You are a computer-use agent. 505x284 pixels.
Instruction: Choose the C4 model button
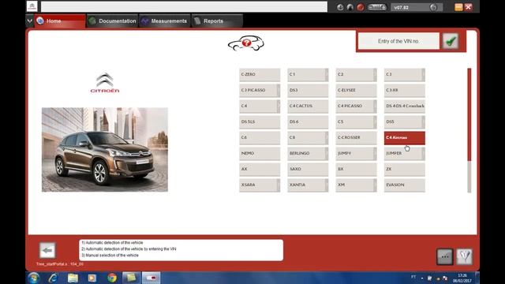260,106
